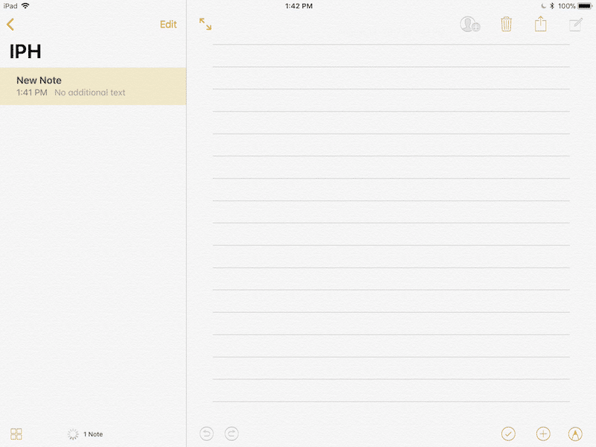Undo the last edit

206,433
